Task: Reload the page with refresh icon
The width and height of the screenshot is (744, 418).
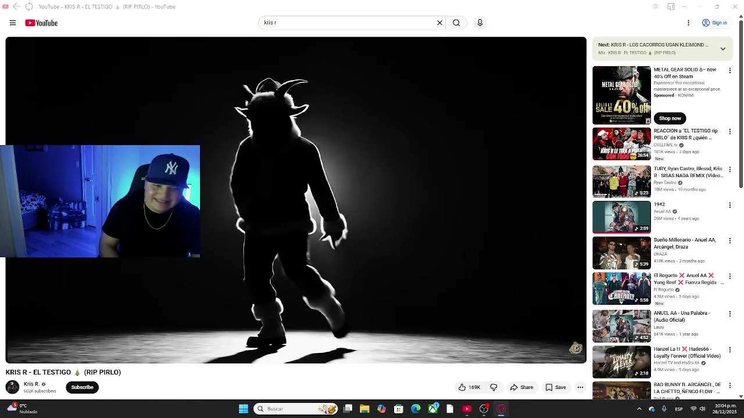Action: (28, 6)
